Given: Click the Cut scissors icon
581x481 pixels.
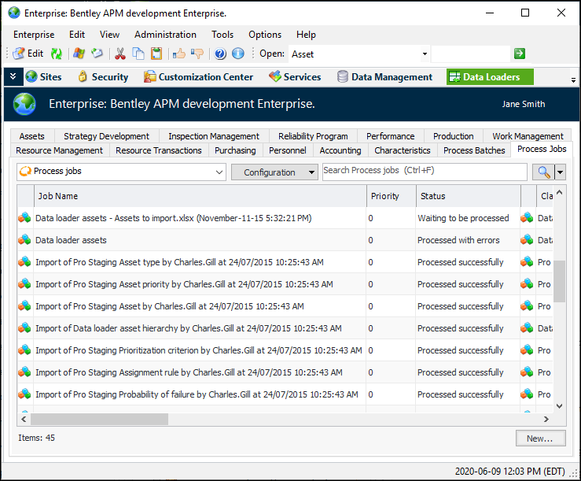Looking at the screenshot, I should (x=120, y=54).
